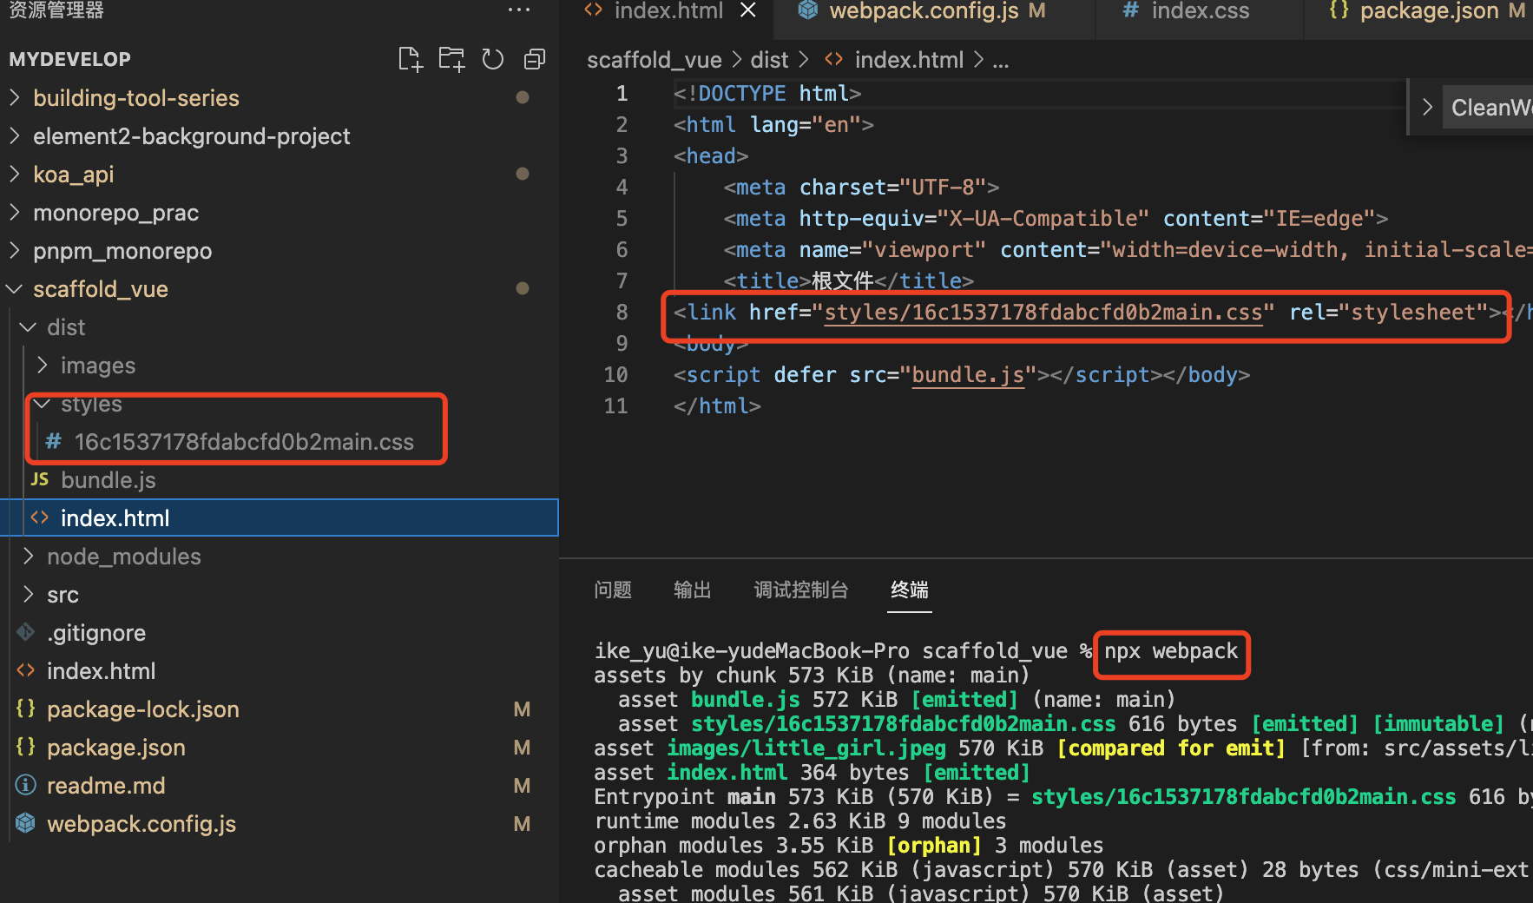Expand the images folder
Viewport: 1533px width, 903px height.
(97, 366)
